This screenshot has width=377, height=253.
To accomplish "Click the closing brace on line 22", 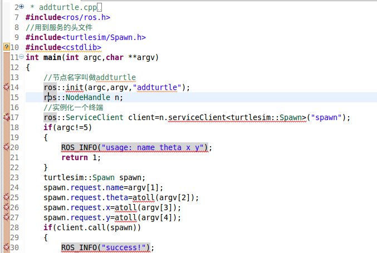I will click(x=46, y=167).
